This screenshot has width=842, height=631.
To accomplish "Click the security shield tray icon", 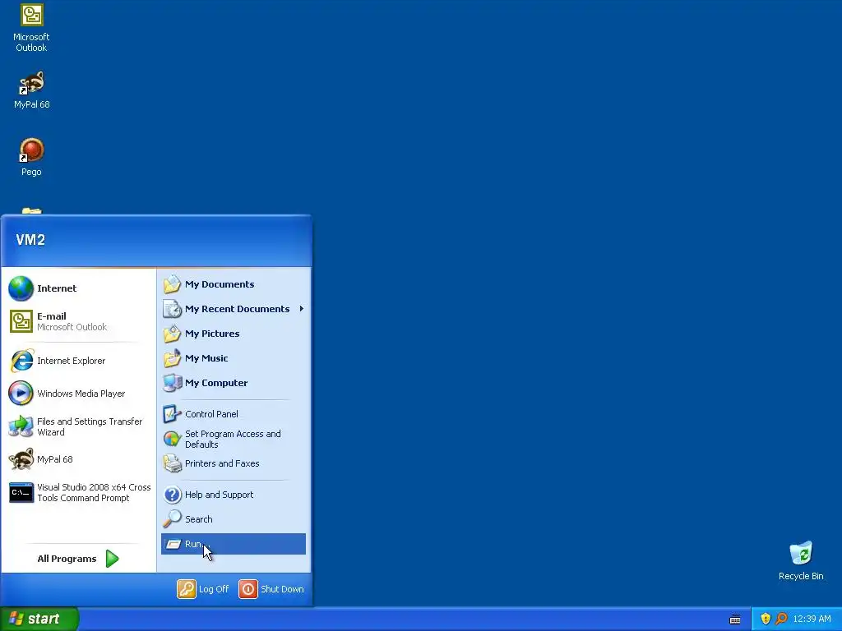I will pyautogui.click(x=766, y=619).
